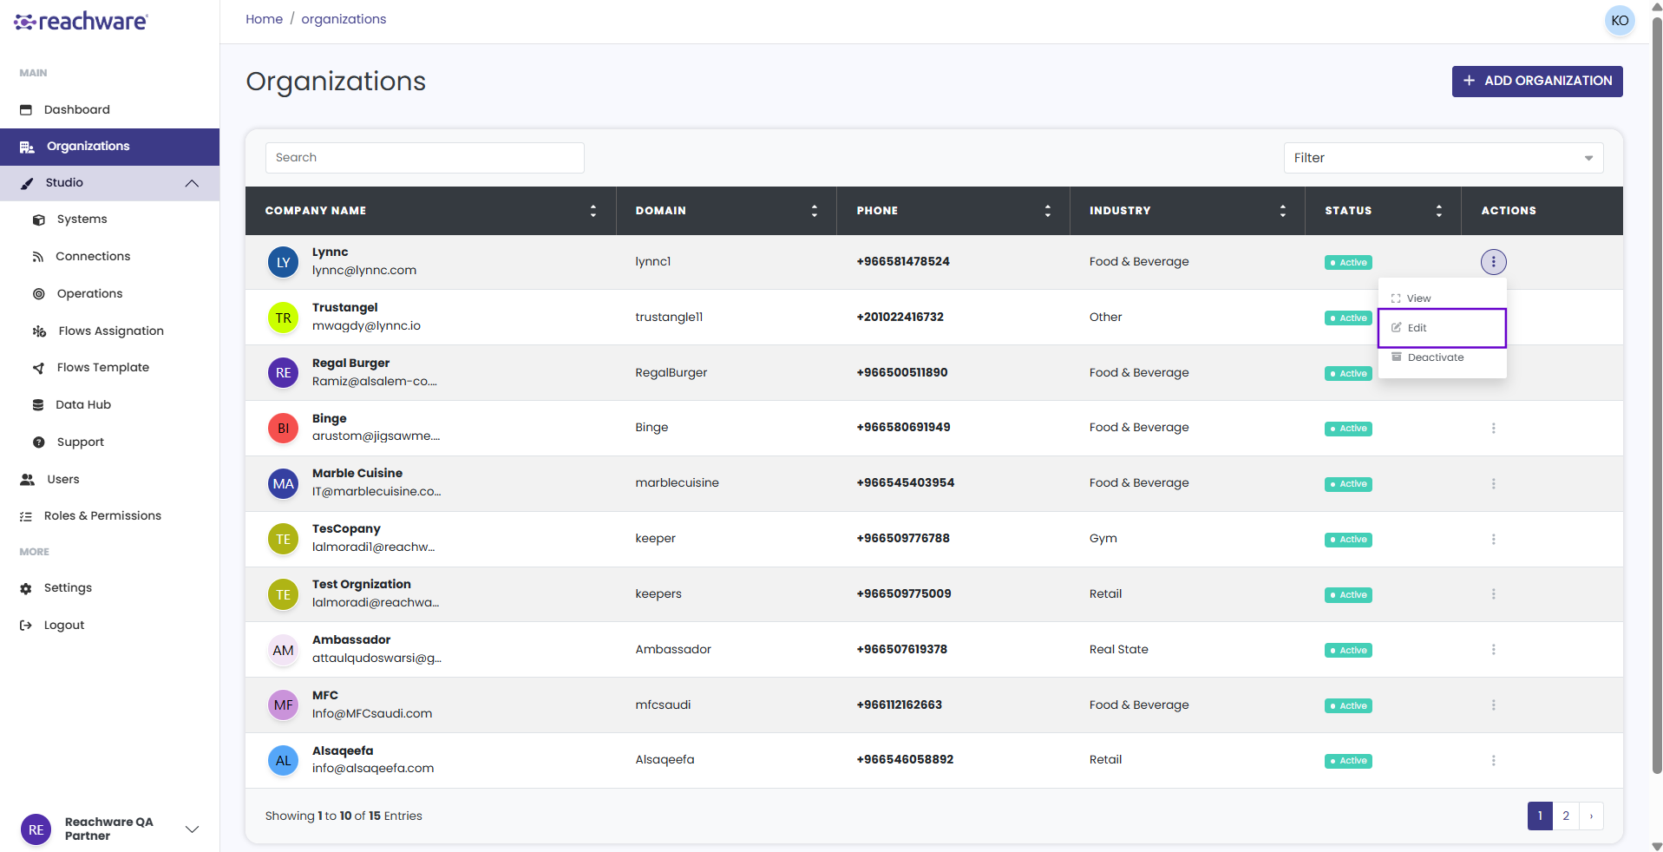The image size is (1663, 852).
Task: Click the organizations breadcrumb link
Action: point(344,19)
